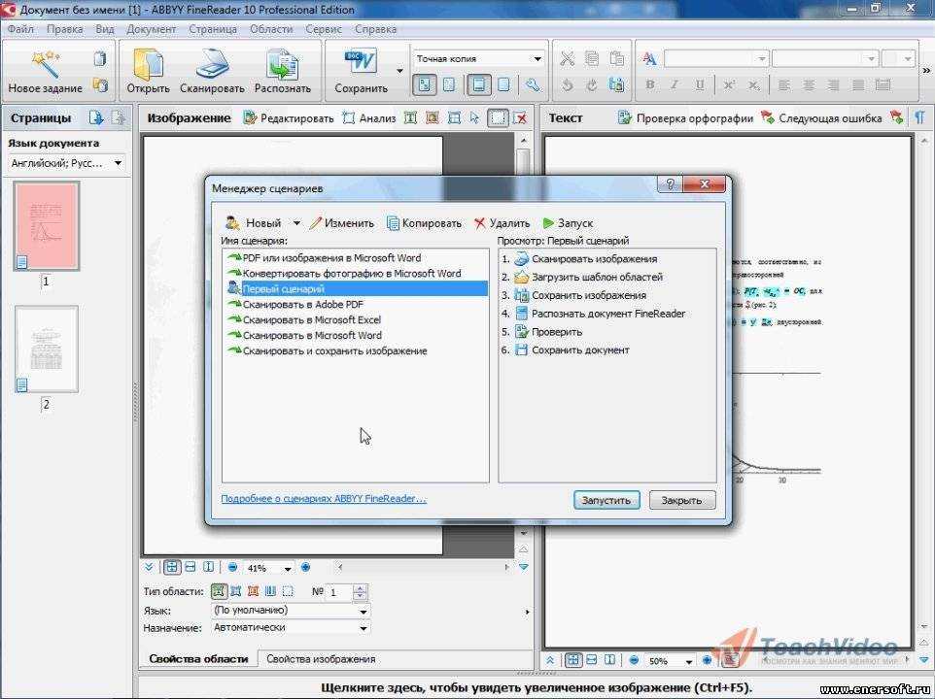Open the Подробнее о сценариях ABBYY FineReader link
The image size is (935, 699).
coord(324,499)
